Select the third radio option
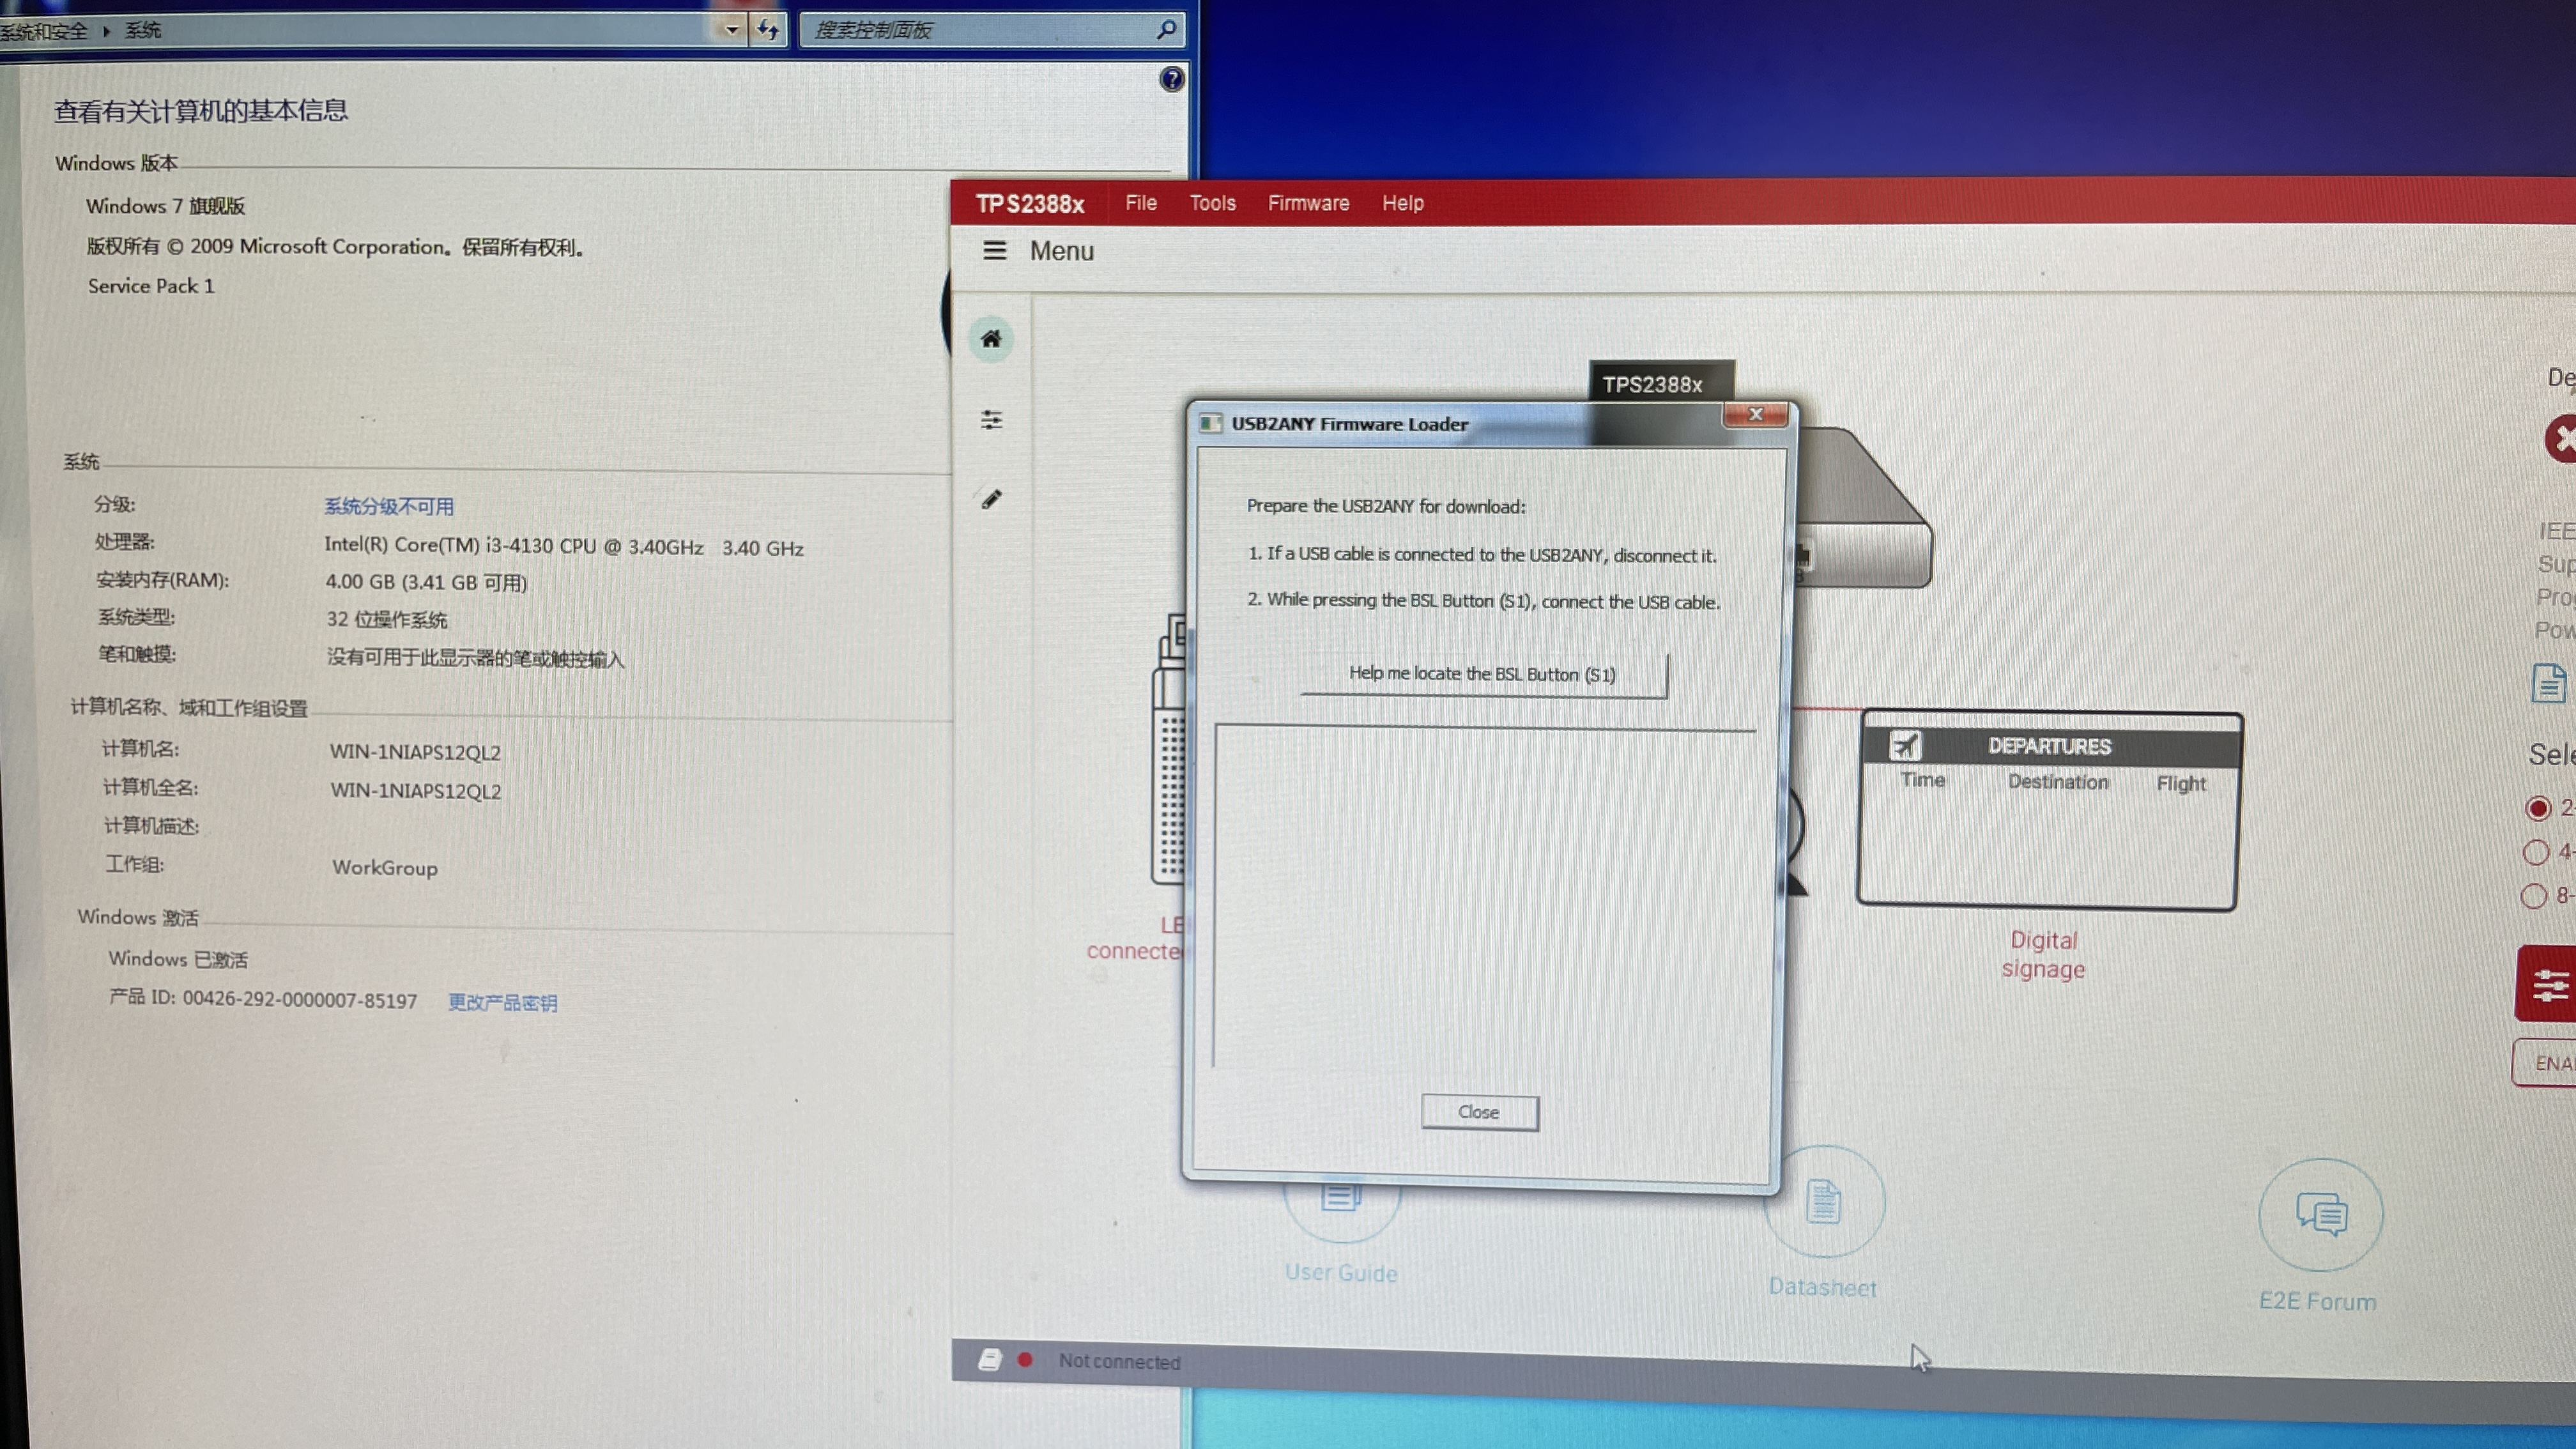 (x=2533, y=895)
